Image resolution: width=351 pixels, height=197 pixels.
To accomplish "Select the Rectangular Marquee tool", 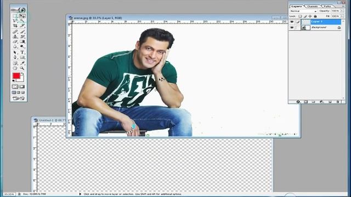I will click(x=15, y=16).
